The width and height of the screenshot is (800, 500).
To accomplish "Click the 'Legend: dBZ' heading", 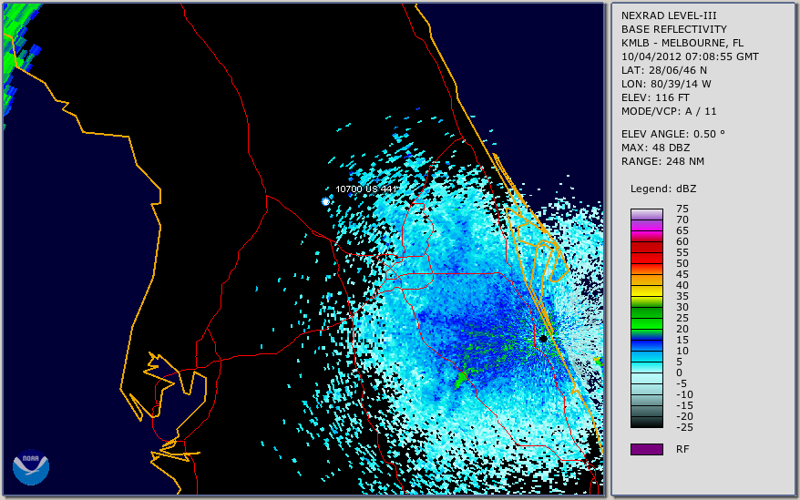I will click(662, 189).
